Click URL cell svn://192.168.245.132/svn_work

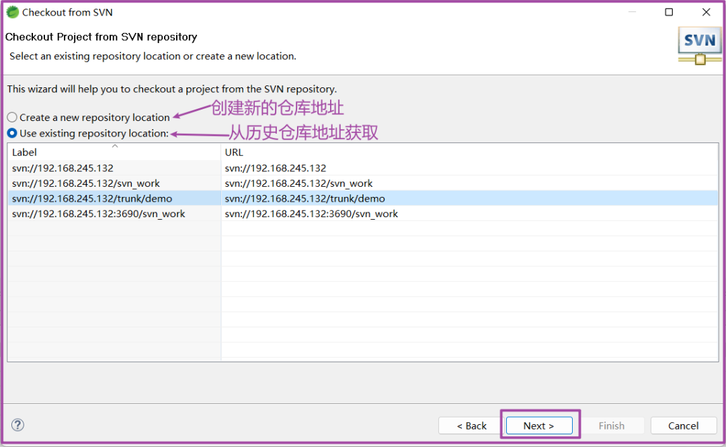(298, 183)
